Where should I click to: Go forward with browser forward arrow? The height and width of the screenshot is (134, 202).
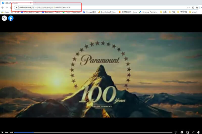(x=7, y=8)
